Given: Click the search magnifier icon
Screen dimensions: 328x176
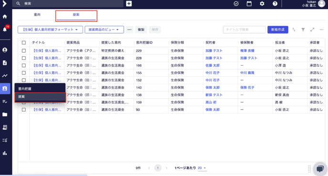Looking at the screenshot, I should (18, 3).
